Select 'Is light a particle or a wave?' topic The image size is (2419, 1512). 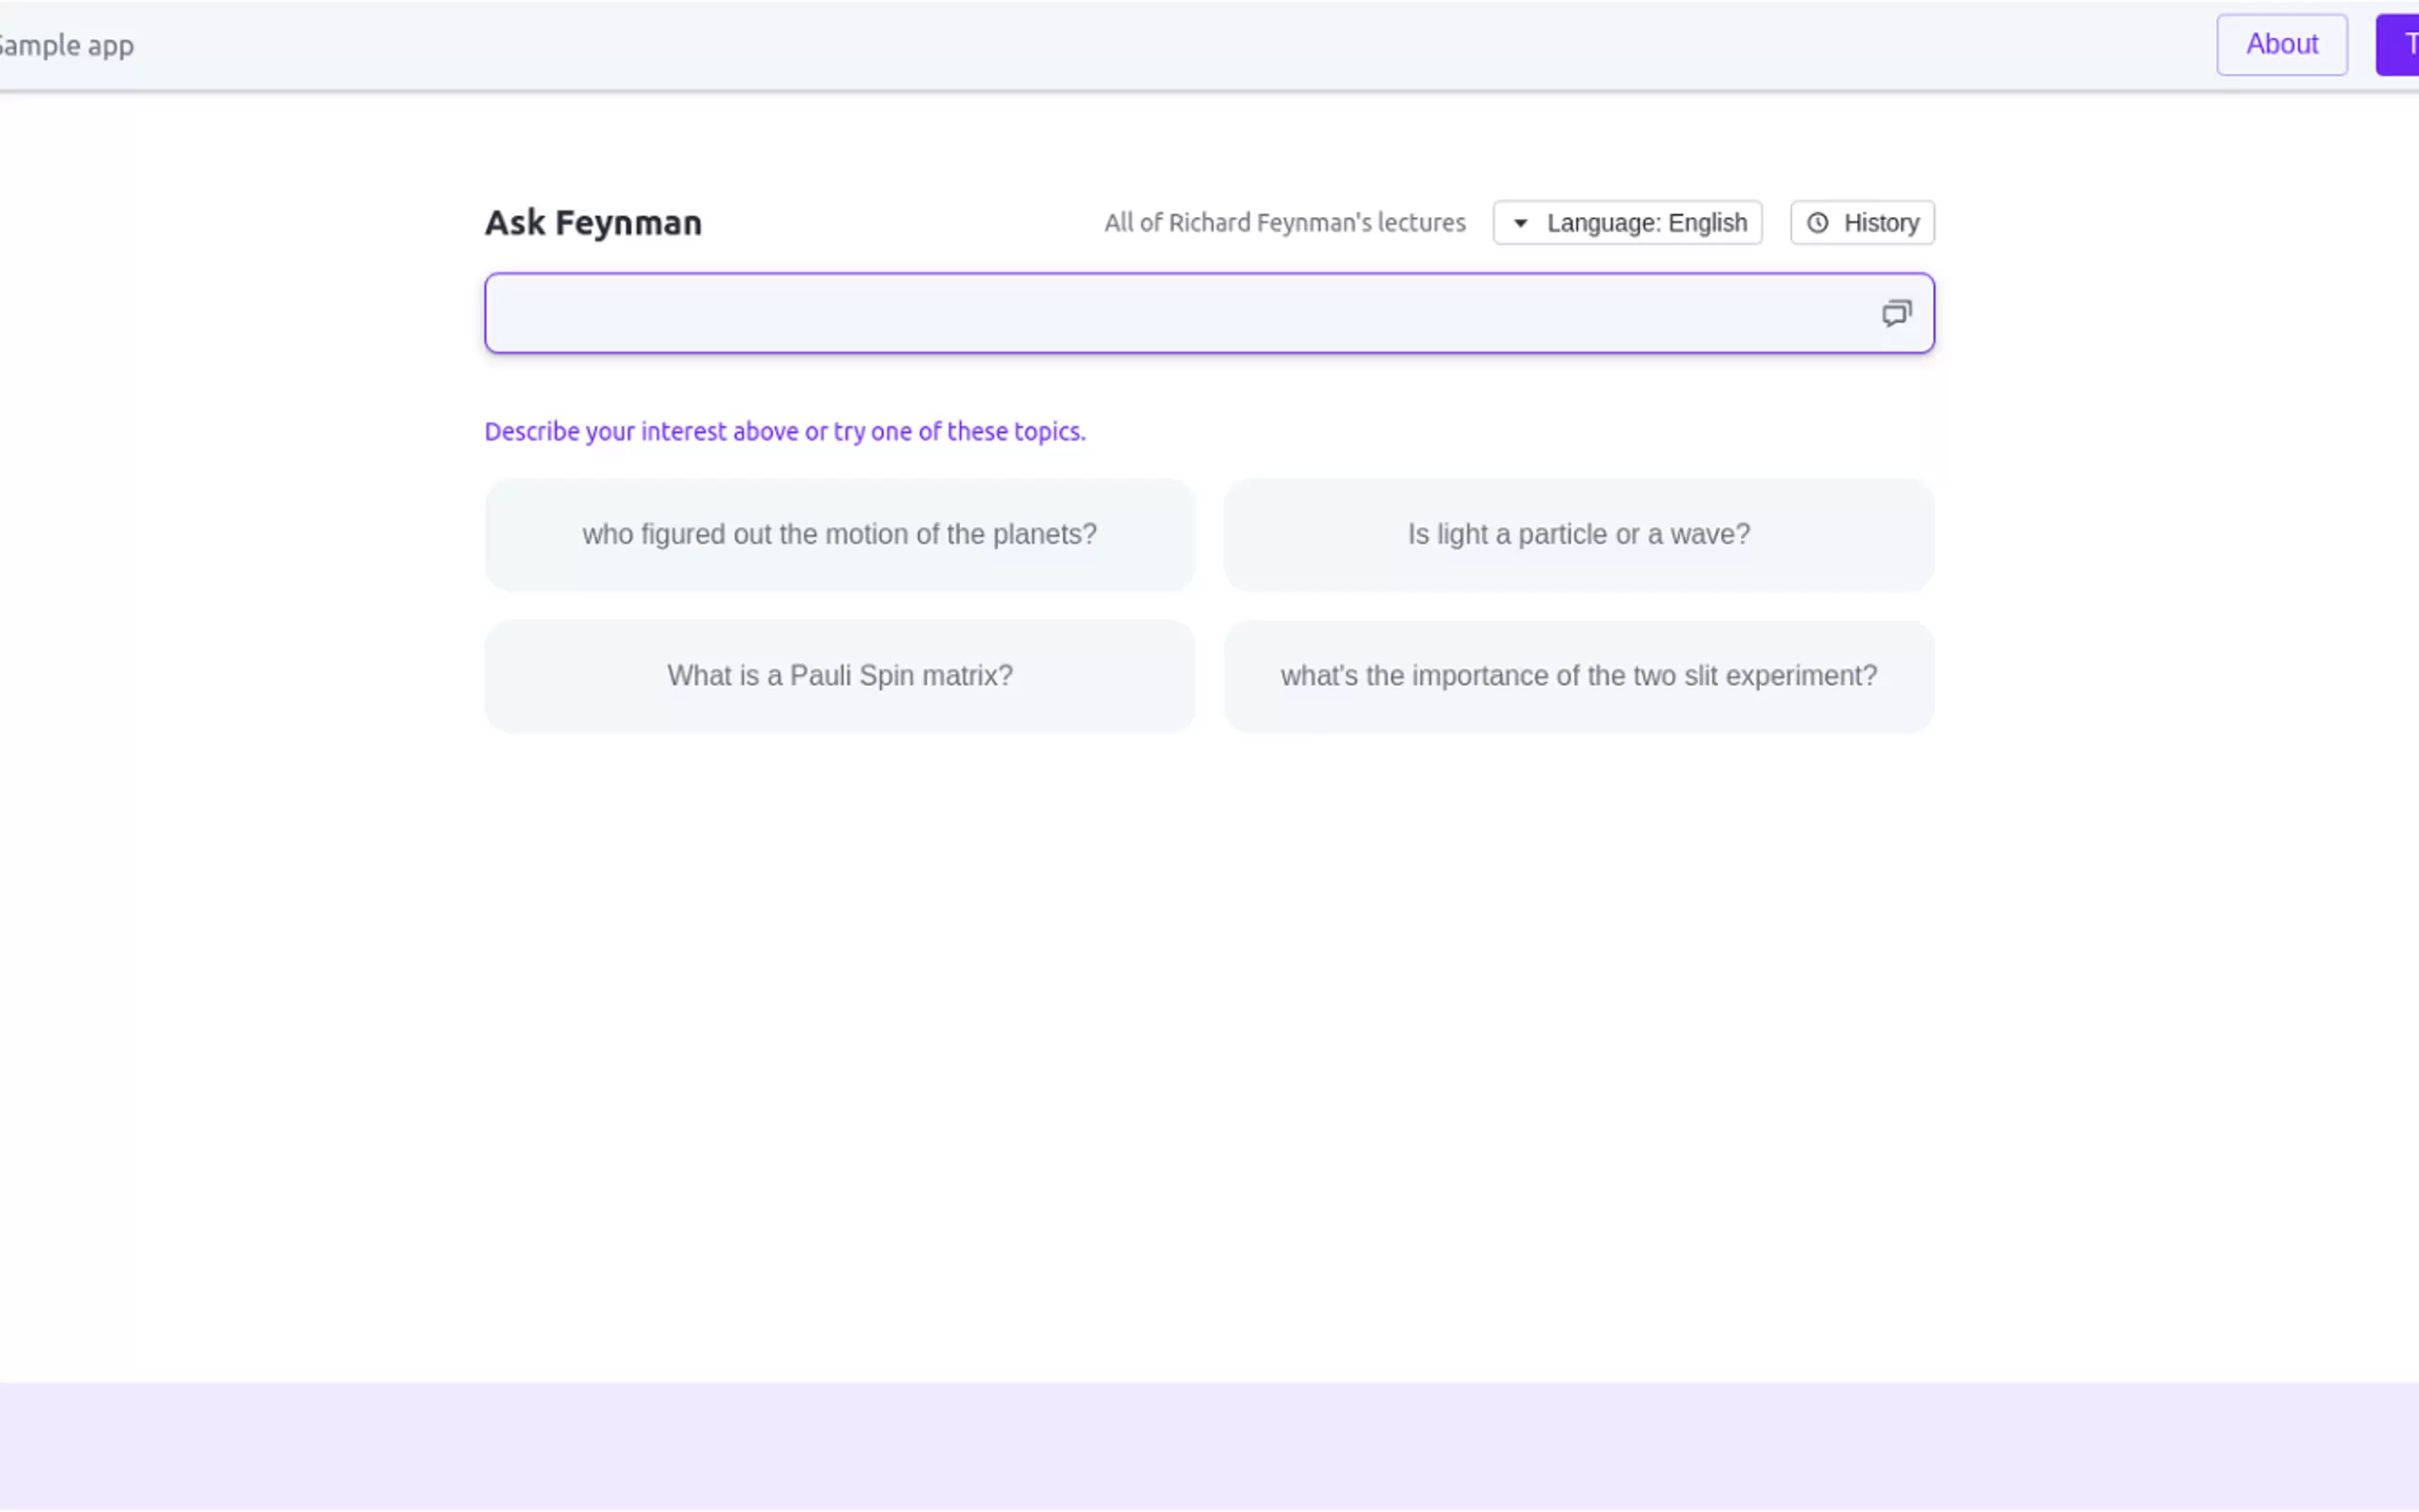(x=1578, y=535)
